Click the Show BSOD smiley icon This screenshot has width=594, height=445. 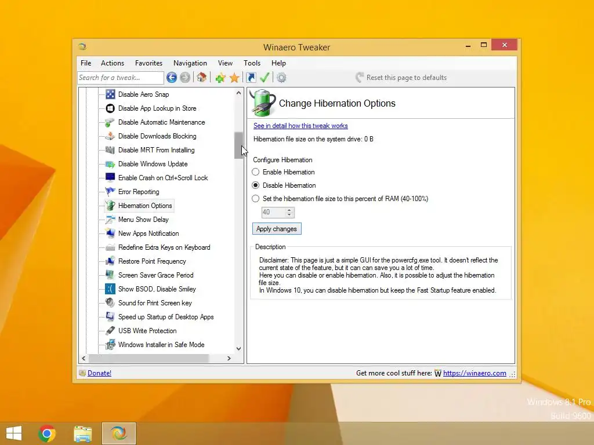click(x=110, y=289)
